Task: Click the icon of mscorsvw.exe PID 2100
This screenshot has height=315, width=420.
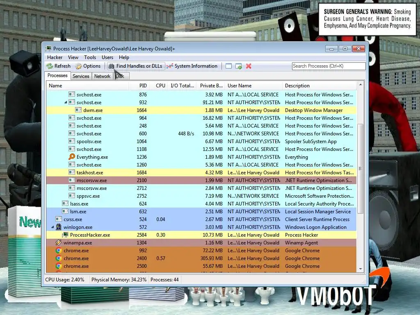Action: pos(71,180)
